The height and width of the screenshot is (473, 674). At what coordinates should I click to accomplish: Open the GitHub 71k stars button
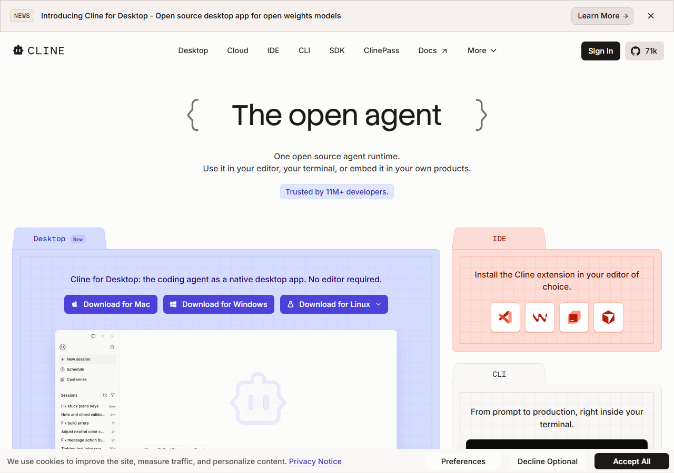pos(645,51)
